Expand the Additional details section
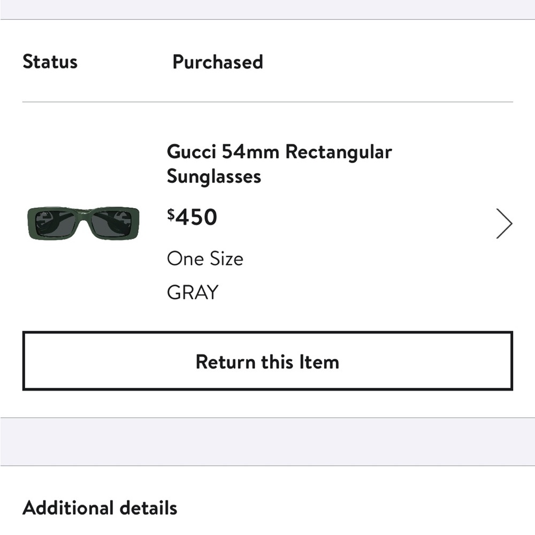This screenshot has width=535, height=535. coord(100,507)
